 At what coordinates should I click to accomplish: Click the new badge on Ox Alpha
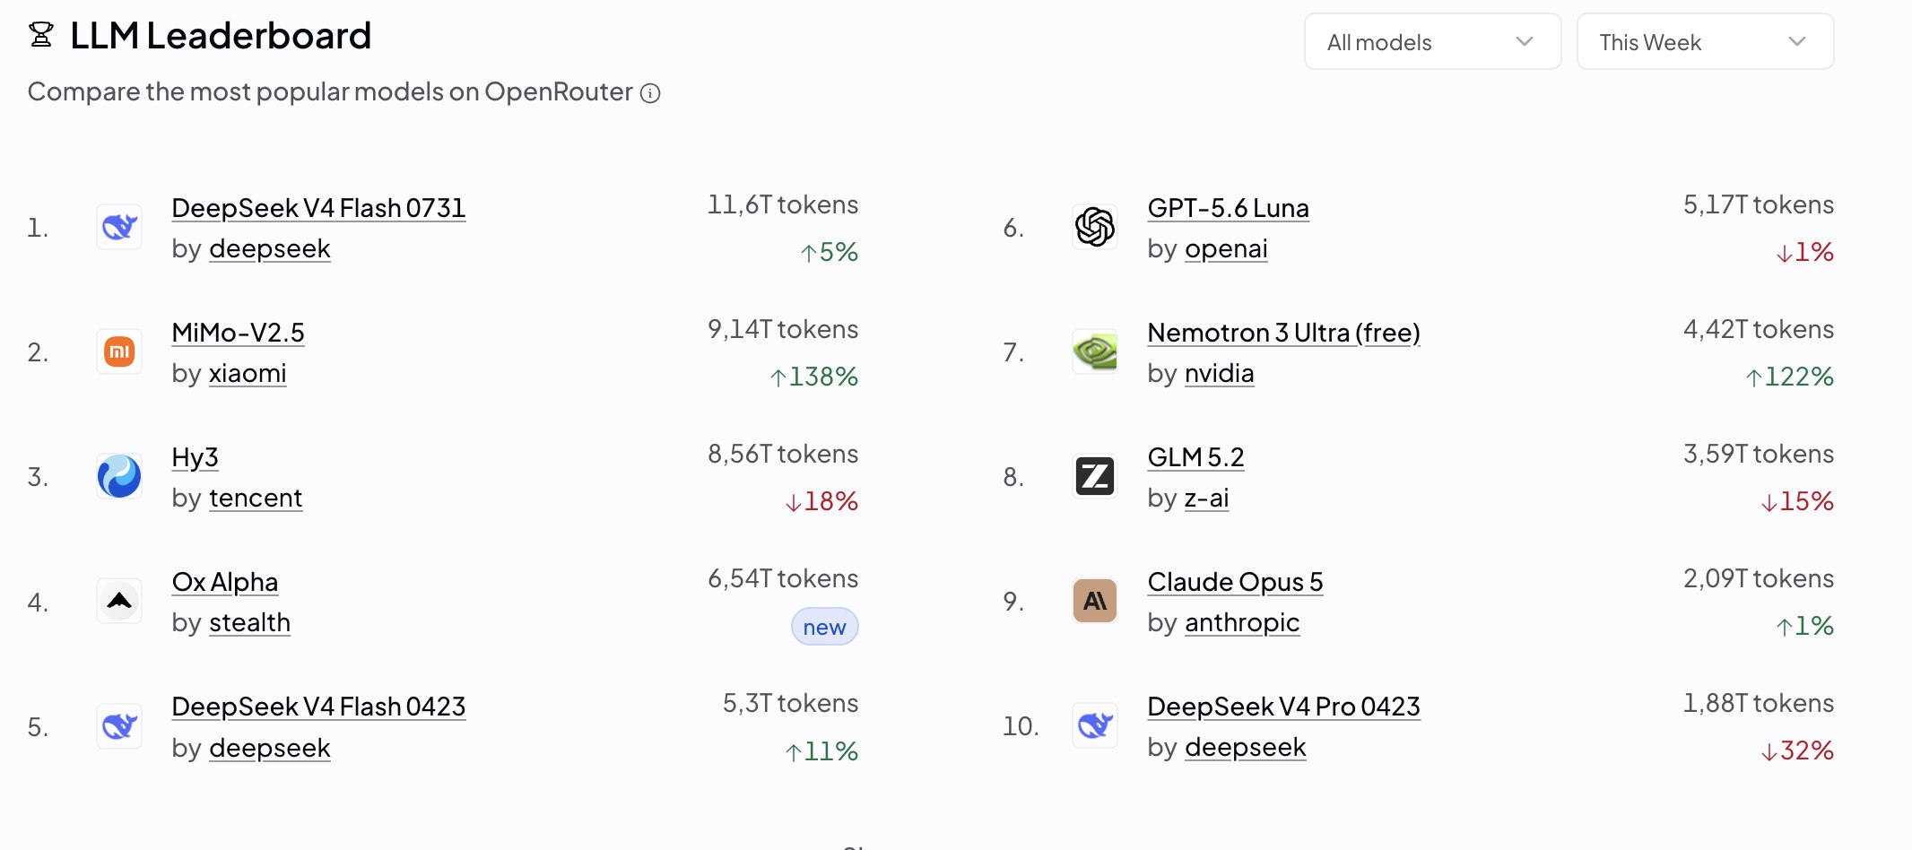824,627
